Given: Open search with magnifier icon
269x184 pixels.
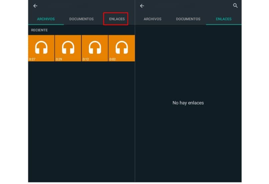Looking at the screenshot, I should pyautogui.click(x=235, y=6).
